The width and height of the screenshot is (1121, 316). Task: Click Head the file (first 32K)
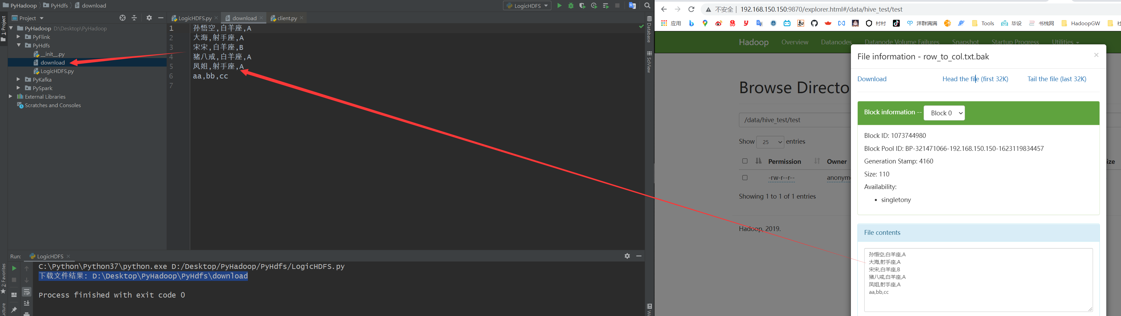(975, 79)
